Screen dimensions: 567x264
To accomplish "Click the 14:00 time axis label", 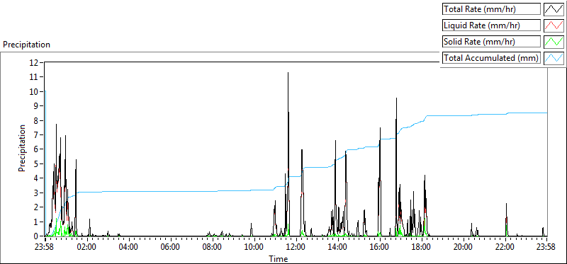I will (x=338, y=248).
